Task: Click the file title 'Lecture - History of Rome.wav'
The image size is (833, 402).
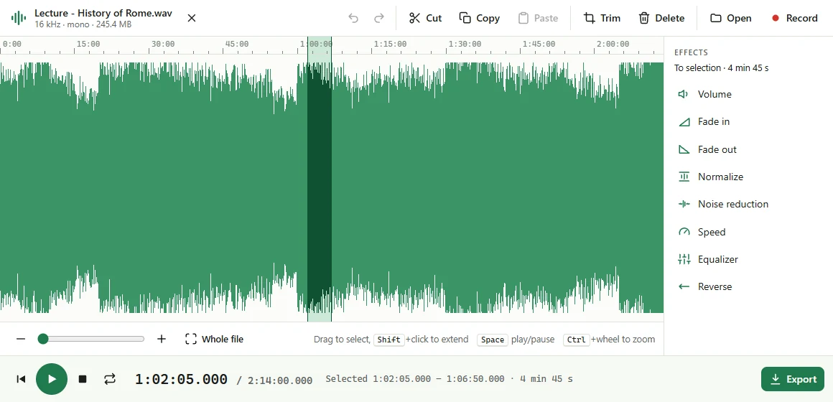Action: tap(103, 13)
